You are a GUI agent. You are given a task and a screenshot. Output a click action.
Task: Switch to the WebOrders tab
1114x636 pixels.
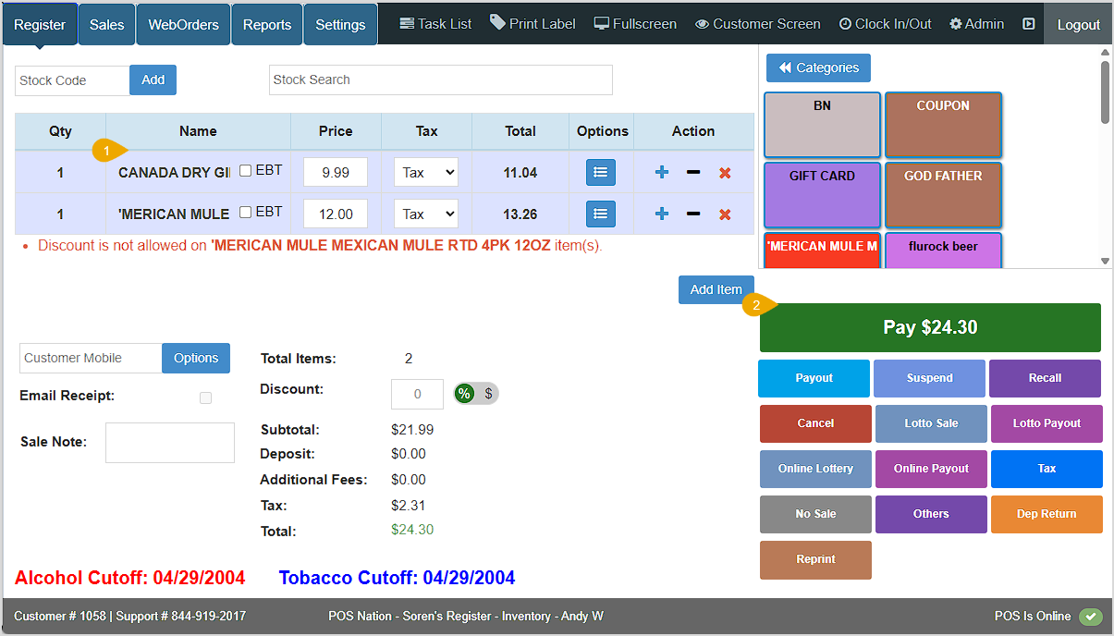tap(182, 23)
